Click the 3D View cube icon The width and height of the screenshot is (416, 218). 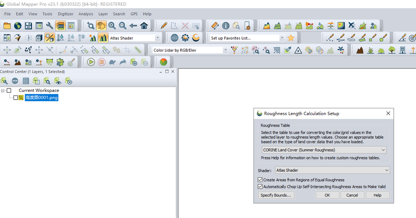point(39,38)
